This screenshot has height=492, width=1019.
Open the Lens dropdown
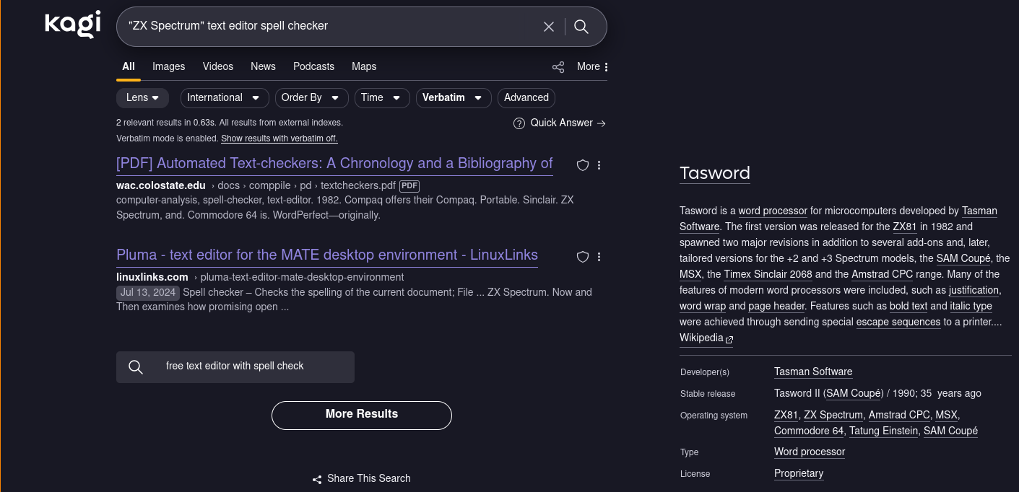click(x=142, y=98)
